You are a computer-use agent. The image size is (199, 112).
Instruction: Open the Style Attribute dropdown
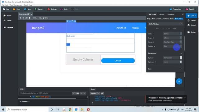click(165, 24)
